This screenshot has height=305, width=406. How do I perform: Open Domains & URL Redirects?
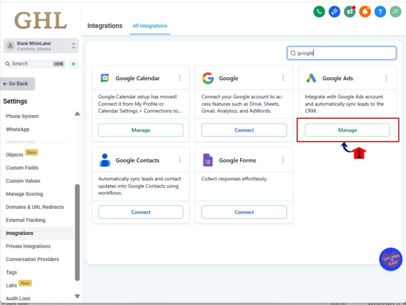35,207
